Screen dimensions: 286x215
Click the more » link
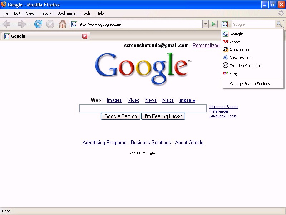click(187, 100)
